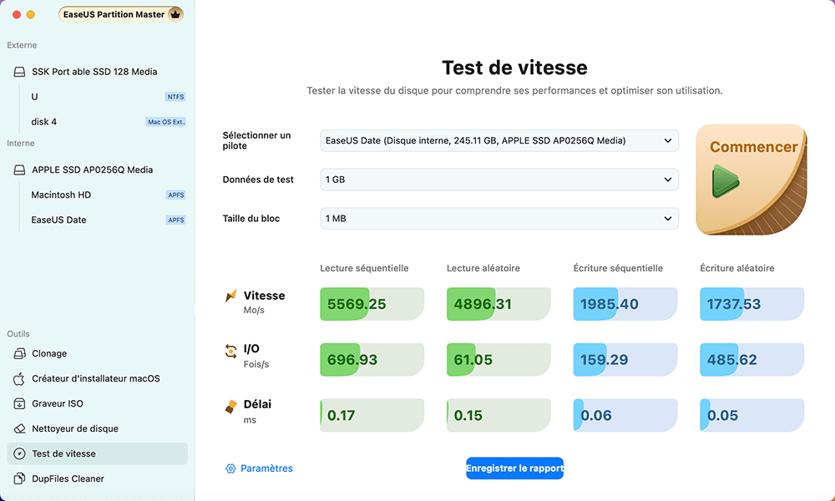835x501 pixels.
Task: Click the eraser icon for Nettoyeur de disque
Action: (x=19, y=428)
